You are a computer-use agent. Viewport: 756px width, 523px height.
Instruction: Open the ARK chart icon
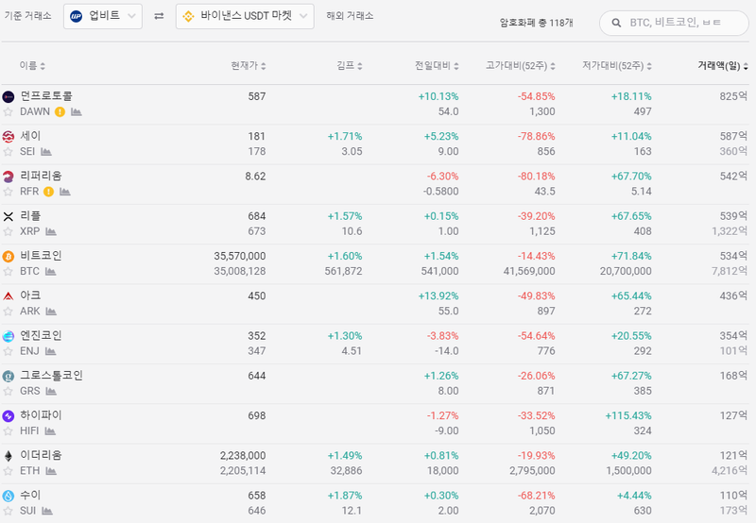(51, 312)
